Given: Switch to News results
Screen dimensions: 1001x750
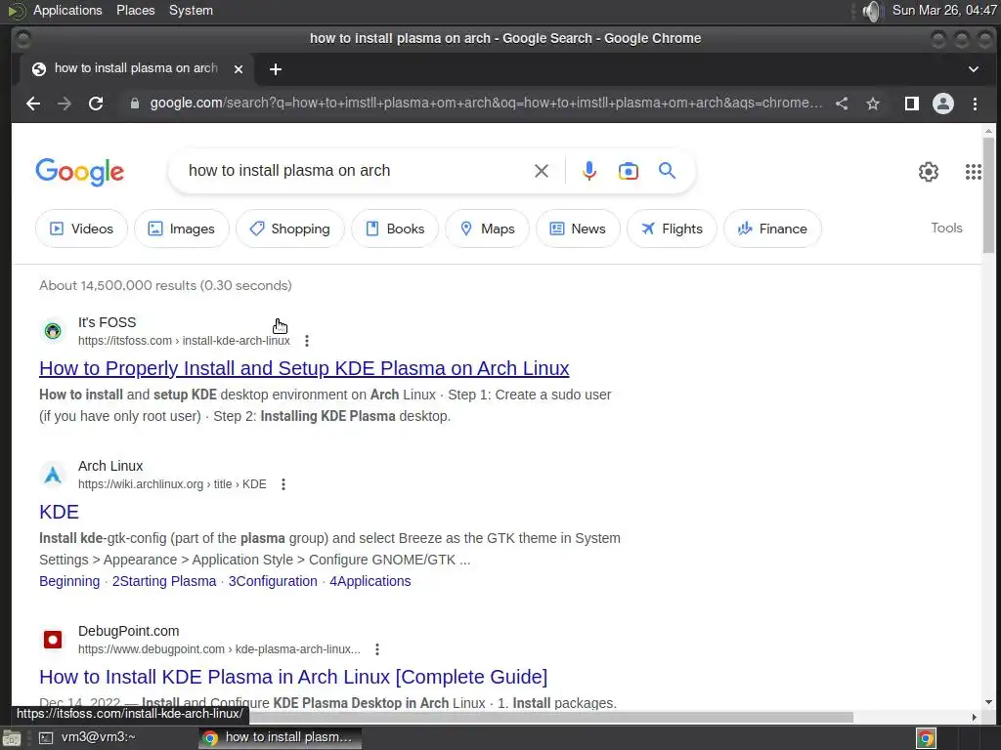Looking at the screenshot, I should click(578, 229).
